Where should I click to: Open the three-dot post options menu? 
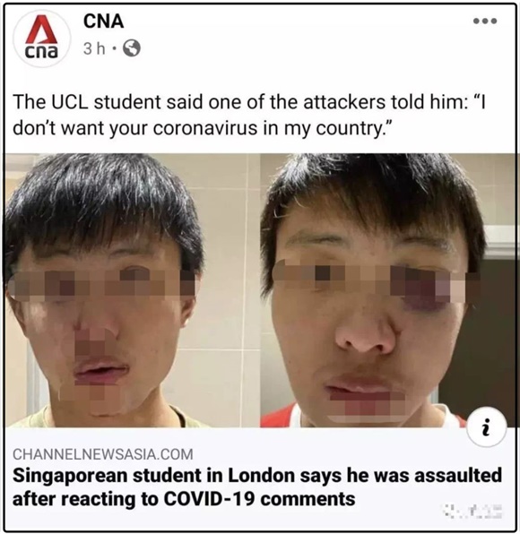coord(485,22)
